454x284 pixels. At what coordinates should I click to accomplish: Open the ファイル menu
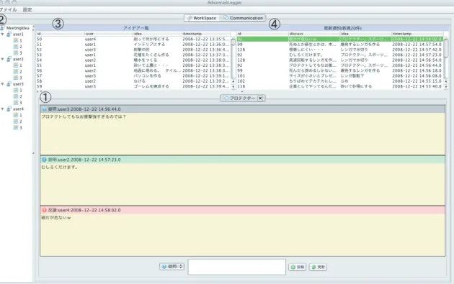[8, 9]
